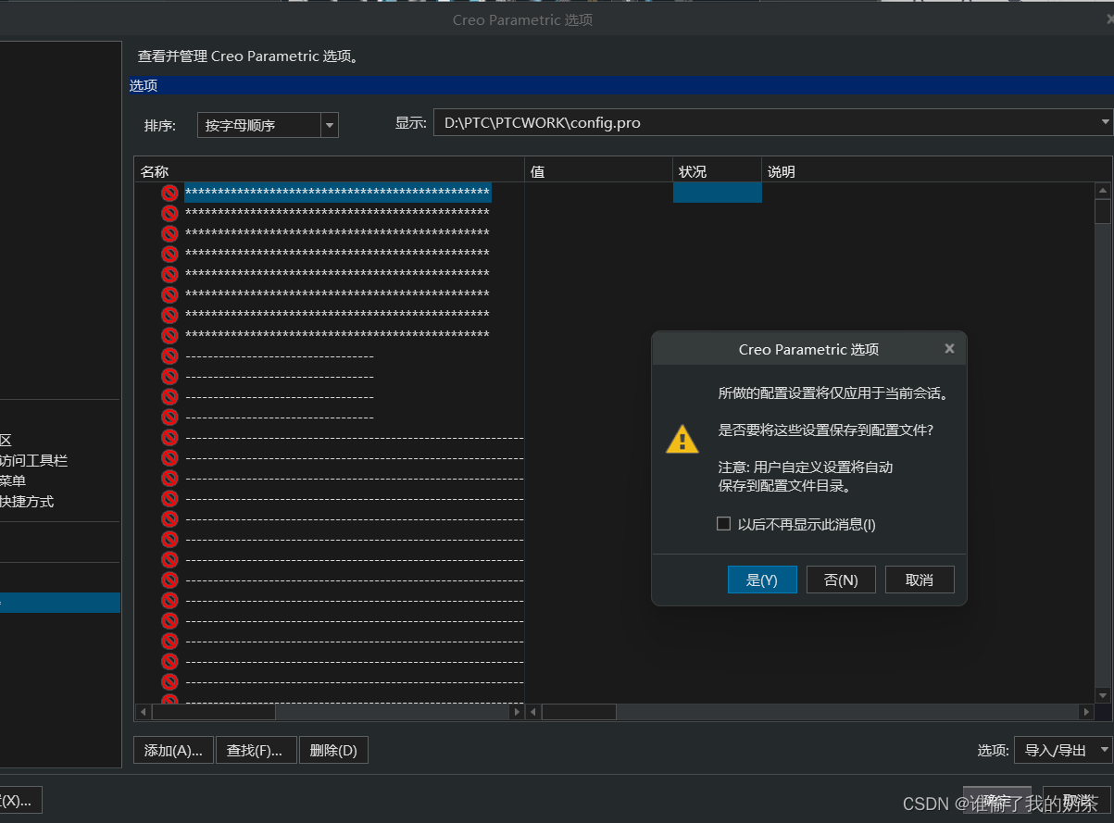Click the down arrow of the vertical scrollbar

1102,695
